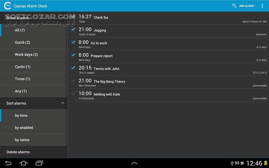Tap the recent apps icon
This screenshot has width=269, height=168.
pyautogui.click(x=39, y=163)
